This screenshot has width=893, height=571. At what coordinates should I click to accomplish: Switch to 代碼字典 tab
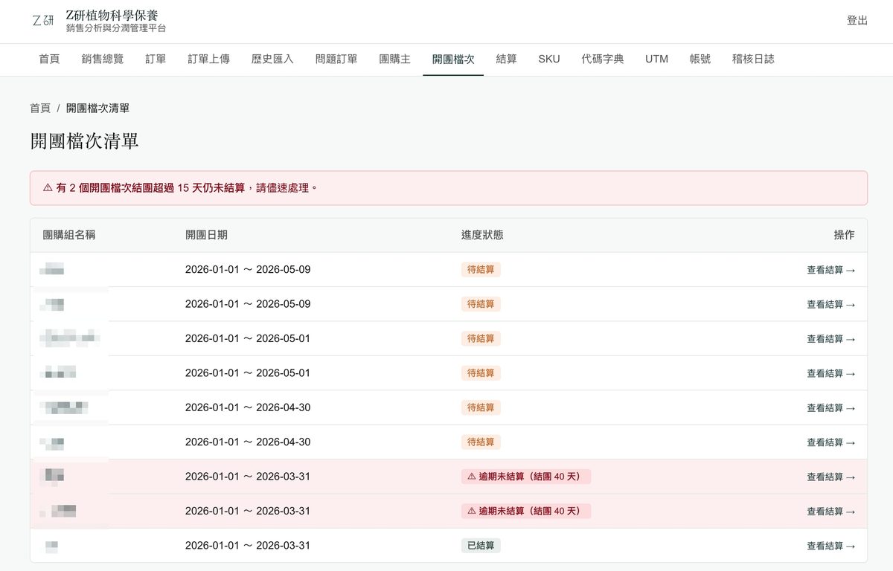[x=603, y=59]
